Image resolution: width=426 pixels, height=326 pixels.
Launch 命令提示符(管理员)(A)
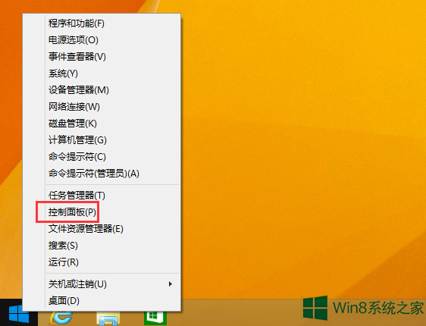tap(112, 174)
